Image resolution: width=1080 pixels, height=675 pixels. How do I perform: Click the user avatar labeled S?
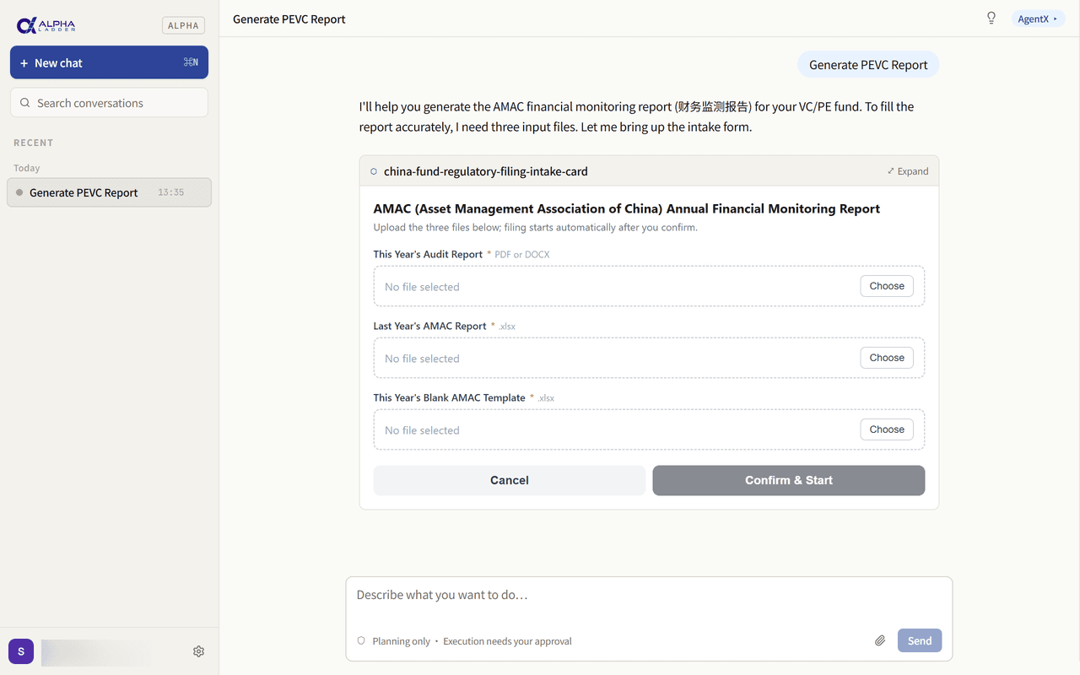click(21, 651)
